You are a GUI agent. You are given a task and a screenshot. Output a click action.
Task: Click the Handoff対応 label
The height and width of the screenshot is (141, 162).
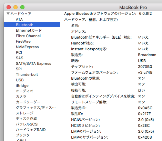point(82,43)
